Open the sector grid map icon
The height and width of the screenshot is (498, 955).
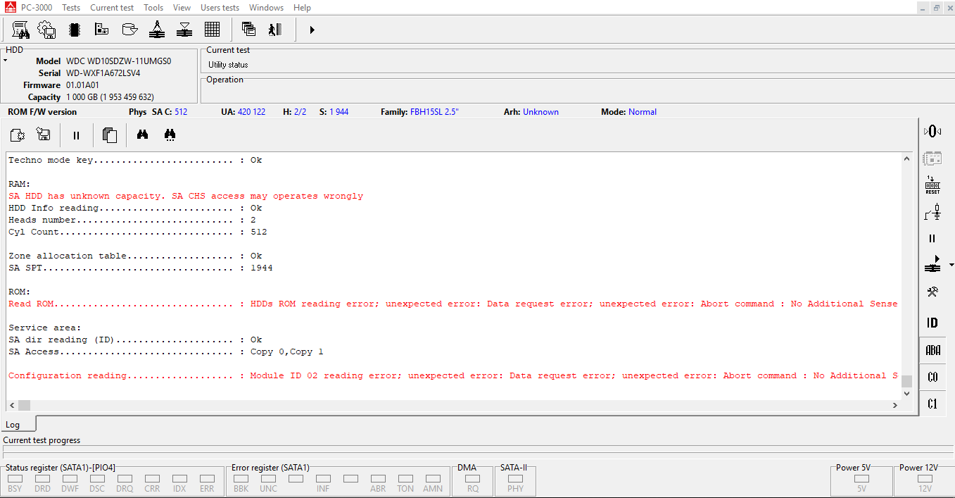pos(212,30)
